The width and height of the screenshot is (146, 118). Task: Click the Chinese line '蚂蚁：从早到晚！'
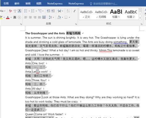pos(37,93)
